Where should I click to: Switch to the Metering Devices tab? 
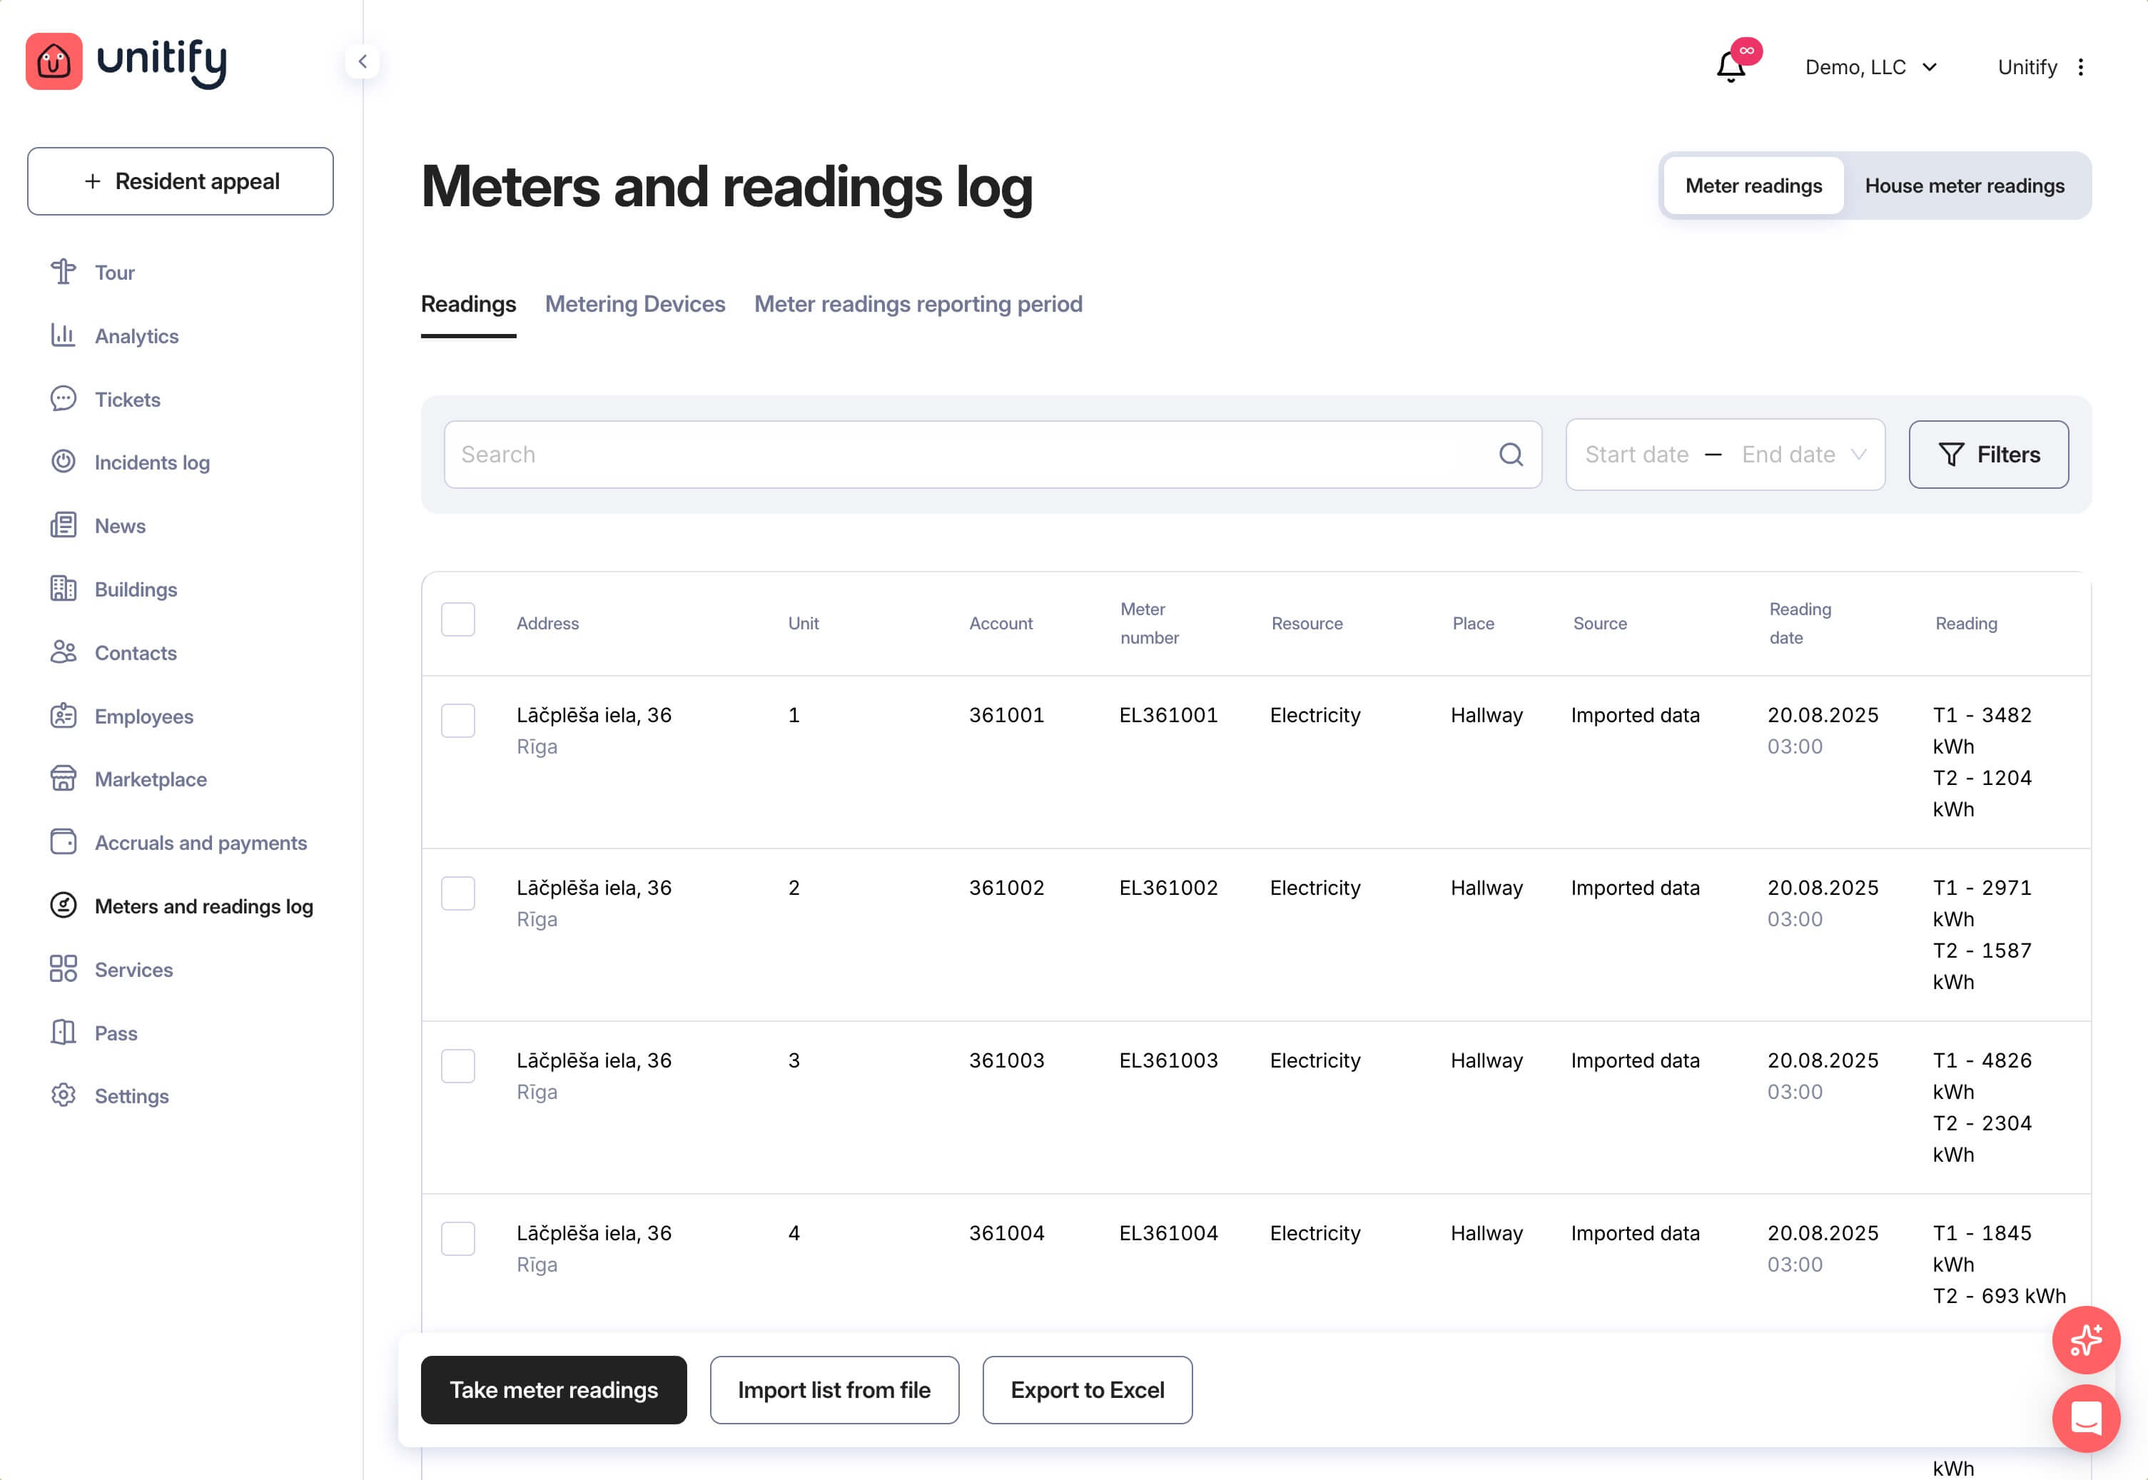tap(634, 304)
